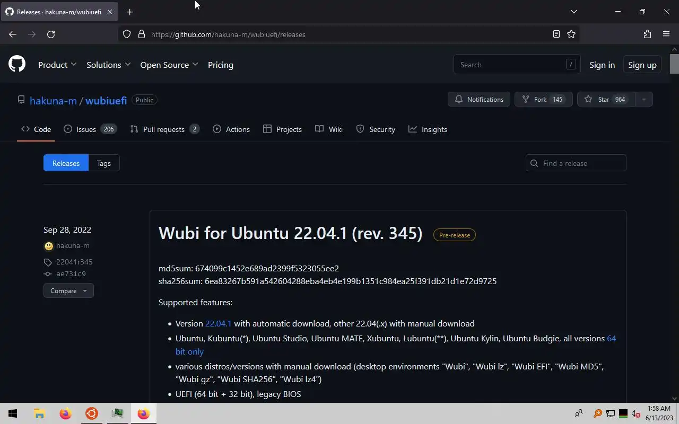Switch to the Security tab
This screenshot has width=679, height=424.
pos(376,129)
